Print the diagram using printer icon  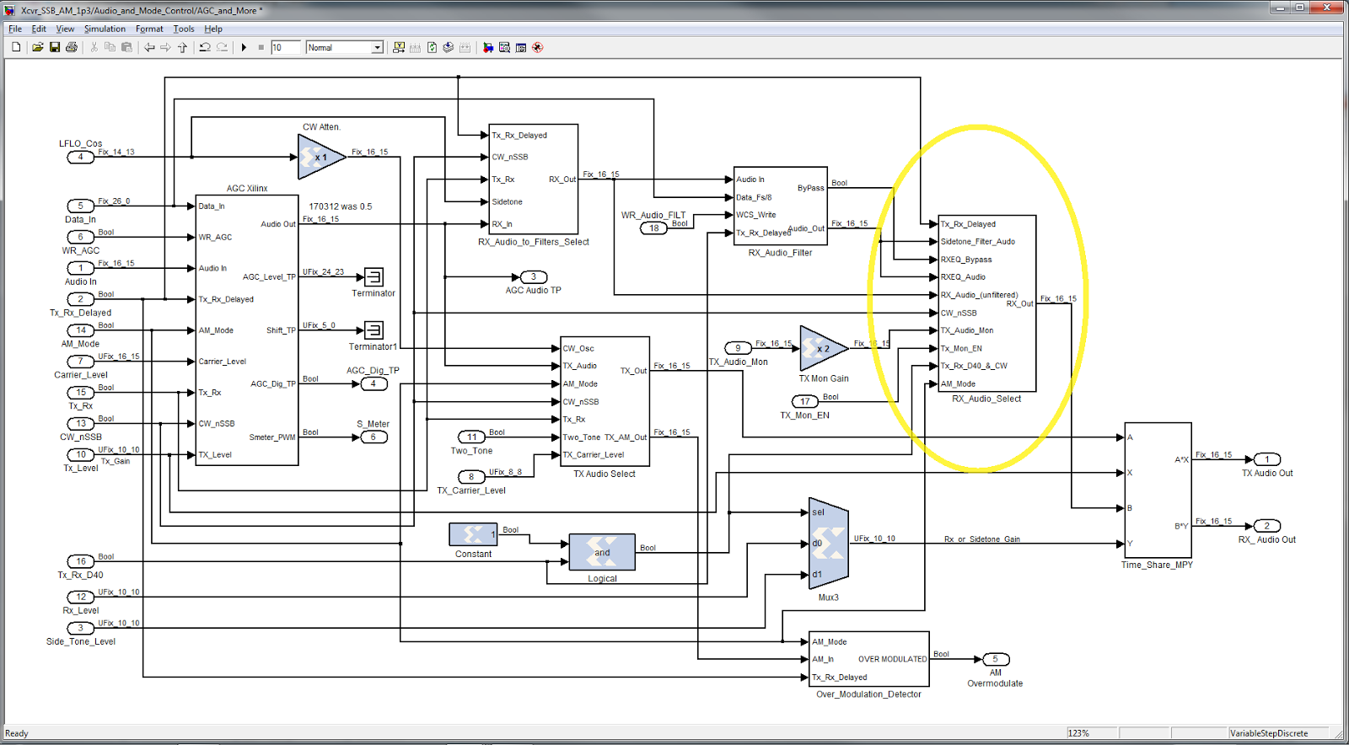(72, 47)
